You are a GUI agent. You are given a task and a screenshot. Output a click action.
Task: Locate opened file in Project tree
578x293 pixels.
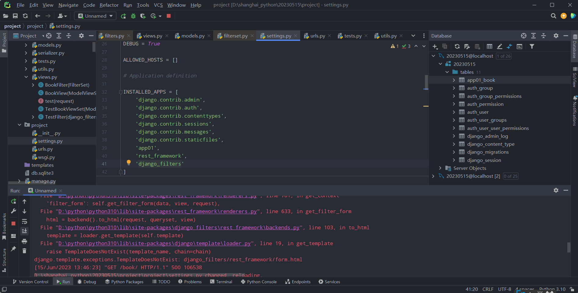tap(49, 36)
